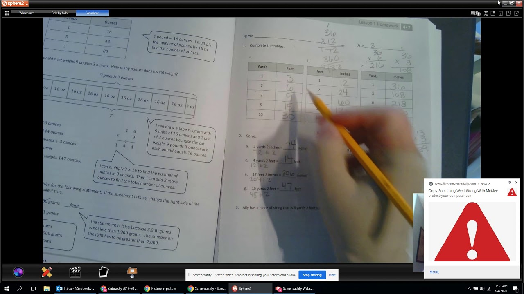Click the Screencastify bar drag handle

[189, 275]
